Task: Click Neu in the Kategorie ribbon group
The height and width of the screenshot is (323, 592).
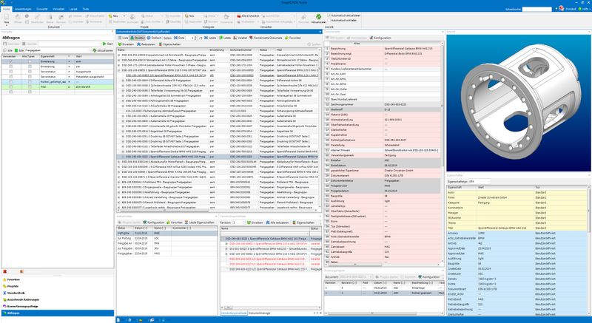Action: coord(189,16)
